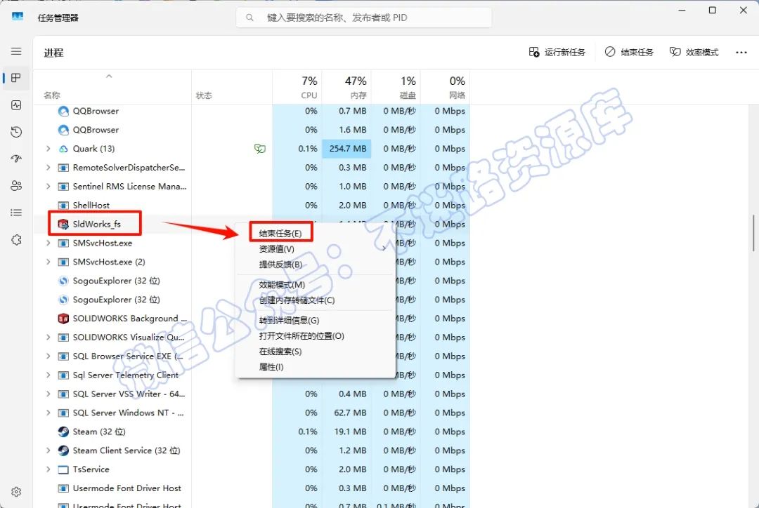Select the second SogouExplorer (32 位) row
Image resolution: width=759 pixels, height=508 pixels.
(252, 300)
